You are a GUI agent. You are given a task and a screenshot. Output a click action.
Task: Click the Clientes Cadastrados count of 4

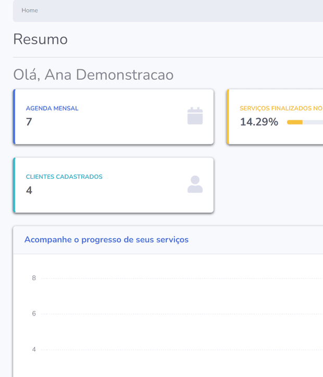pos(29,190)
